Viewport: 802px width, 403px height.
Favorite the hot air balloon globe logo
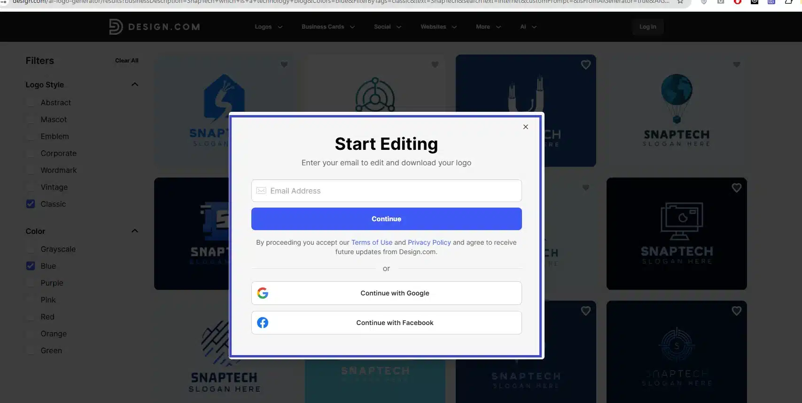737,65
